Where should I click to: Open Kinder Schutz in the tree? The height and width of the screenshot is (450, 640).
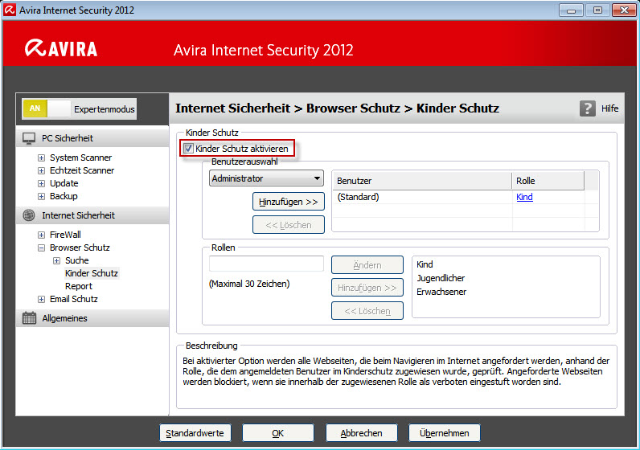(92, 273)
